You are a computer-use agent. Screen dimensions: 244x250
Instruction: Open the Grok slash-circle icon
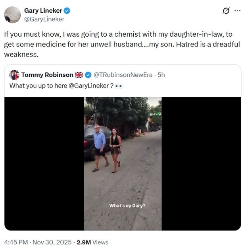[226, 11]
